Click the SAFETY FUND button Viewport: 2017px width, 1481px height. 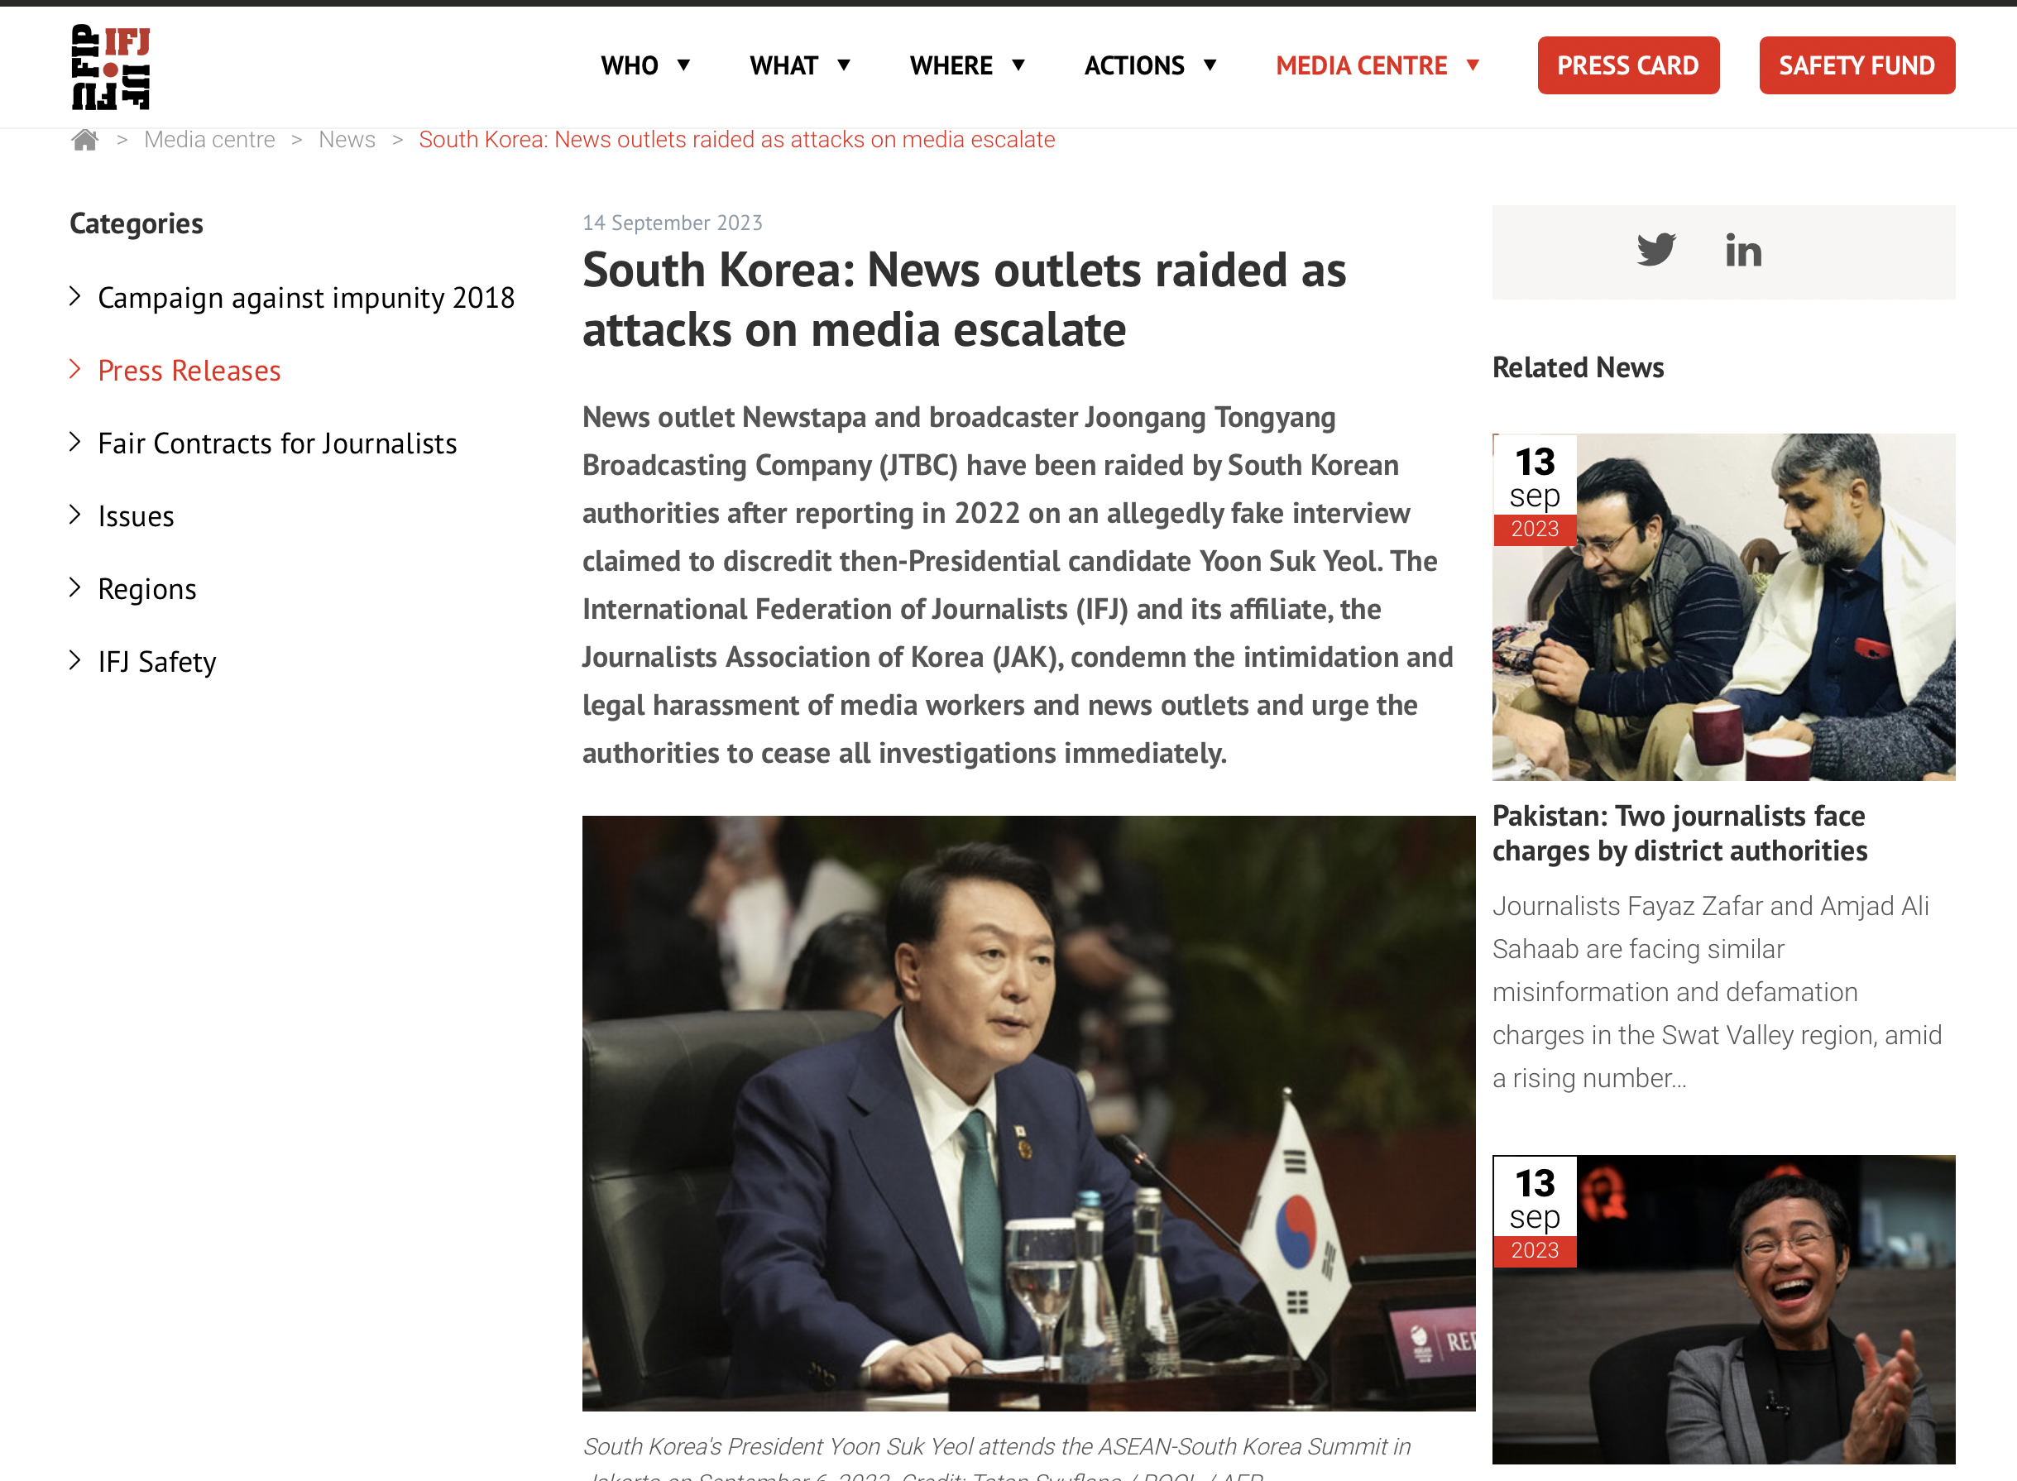1857,65
